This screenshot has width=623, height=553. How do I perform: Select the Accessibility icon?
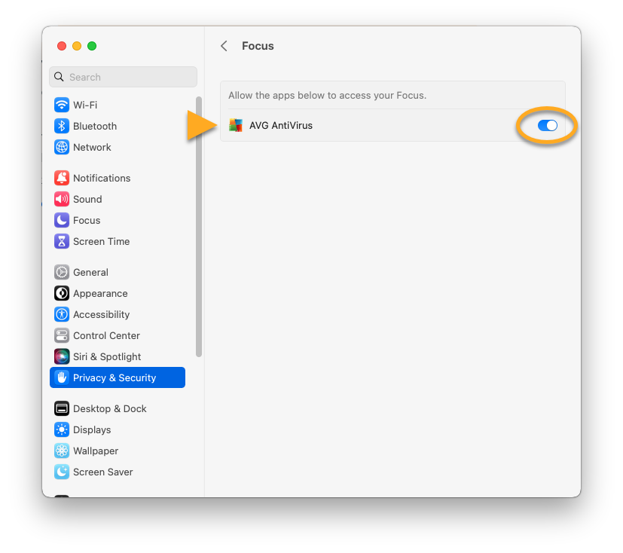(62, 314)
